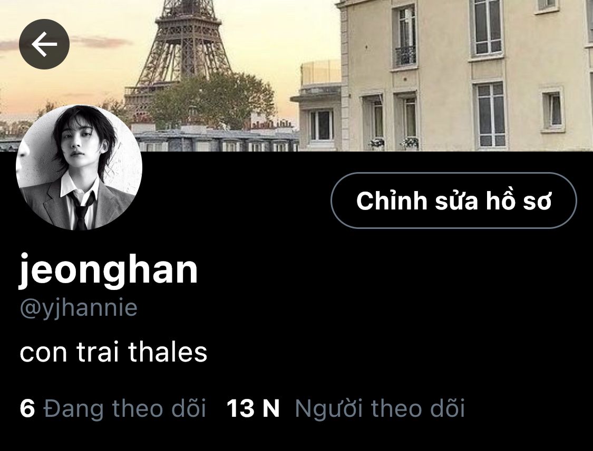This screenshot has width=593, height=451.
Task: Open the Eiffel Tower header banner
Action: click(296, 76)
